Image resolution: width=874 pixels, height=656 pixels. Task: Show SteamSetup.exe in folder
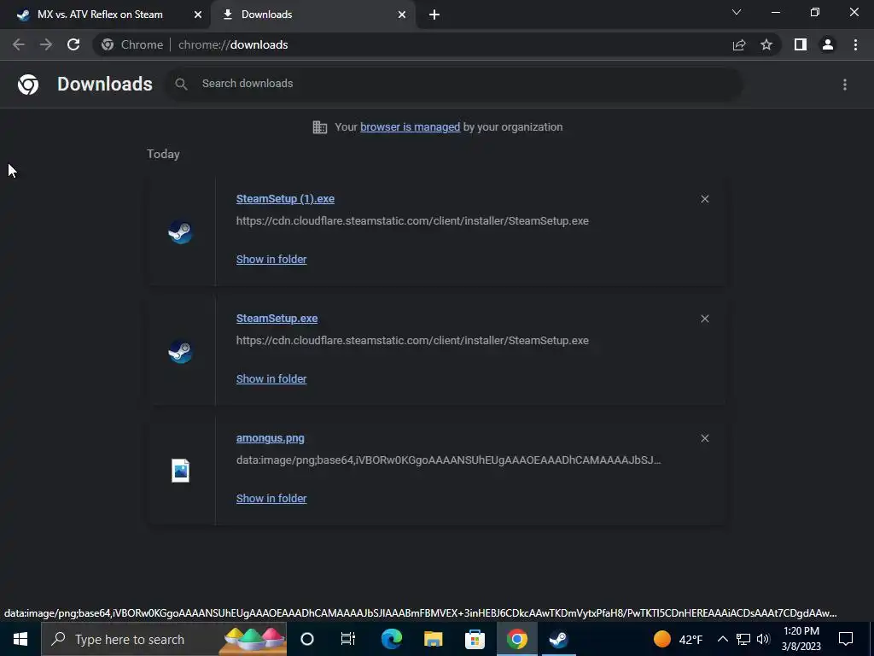coord(271,378)
